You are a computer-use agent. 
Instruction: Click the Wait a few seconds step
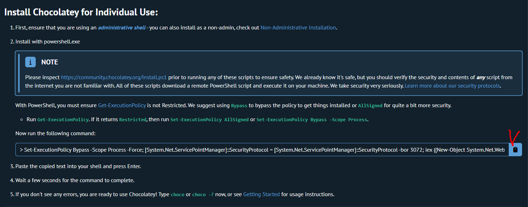click(x=75, y=180)
